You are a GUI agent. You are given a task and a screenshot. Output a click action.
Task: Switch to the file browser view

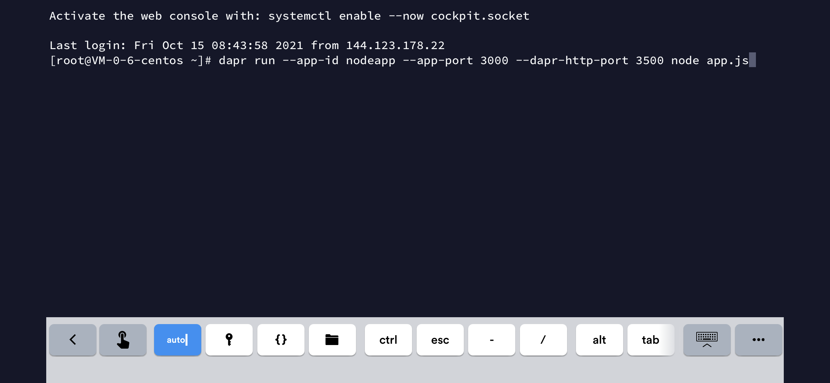pyautogui.click(x=332, y=339)
